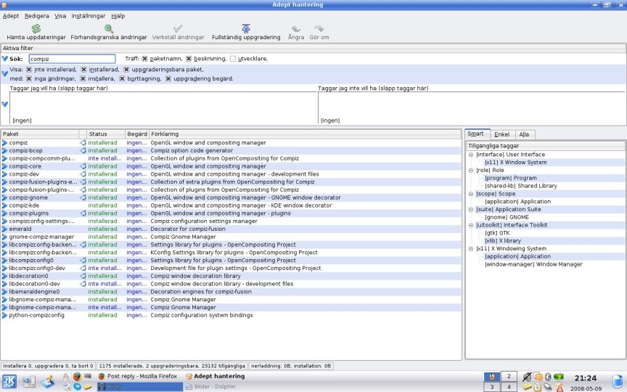Image resolution: width=627 pixels, height=392 pixels.
Task: Click the Hämta uppdateringar toolbar icon
Action: [36, 28]
